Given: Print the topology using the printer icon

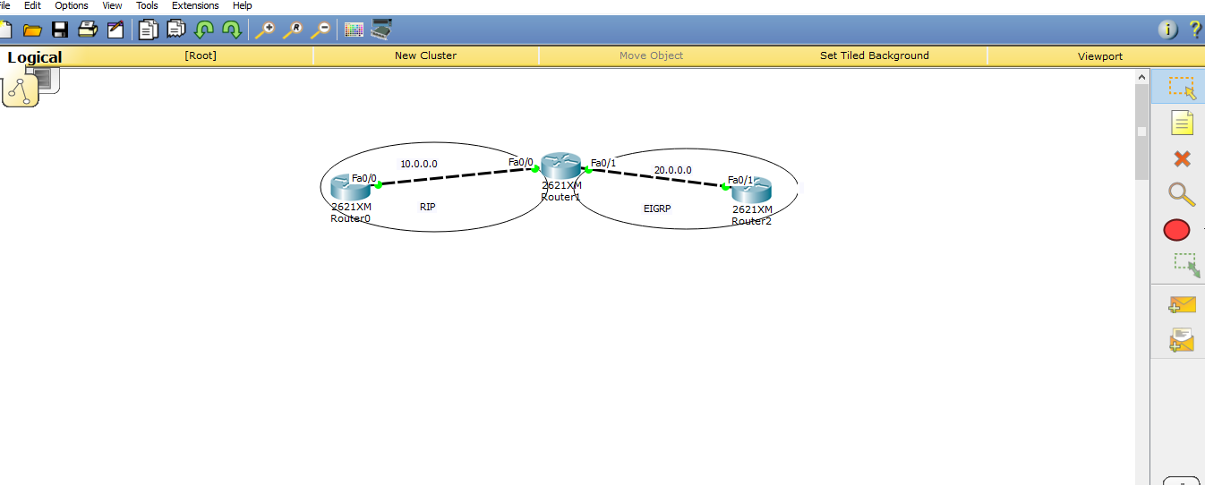Looking at the screenshot, I should [87, 30].
